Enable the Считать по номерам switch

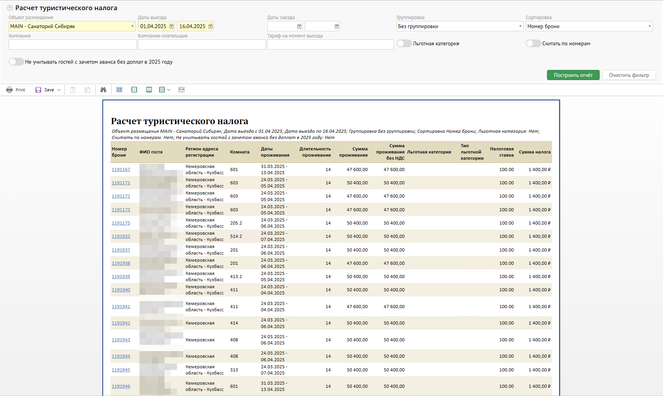[533, 43]
